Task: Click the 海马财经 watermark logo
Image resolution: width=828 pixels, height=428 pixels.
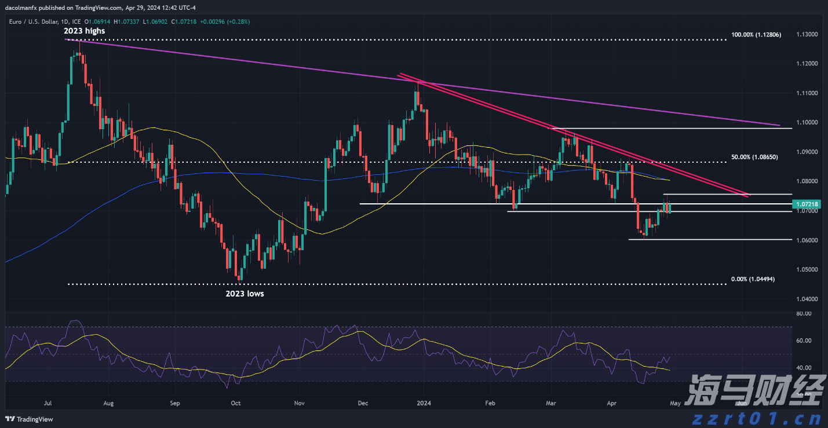Action: point(753,391)
